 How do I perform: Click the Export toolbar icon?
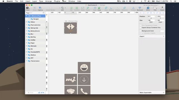point(162,8)
